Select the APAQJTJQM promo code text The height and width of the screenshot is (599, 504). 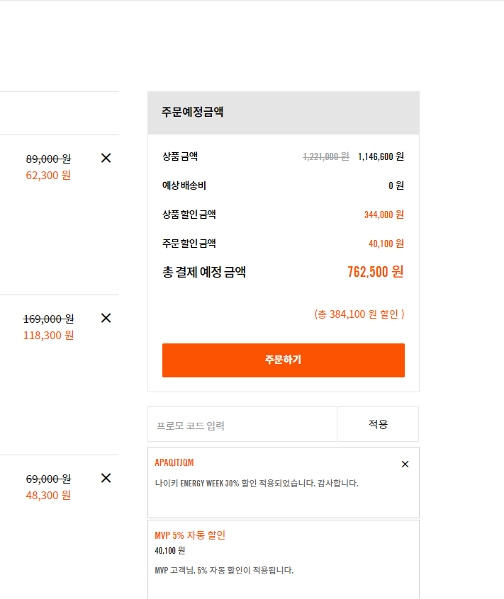coord(174,462)
